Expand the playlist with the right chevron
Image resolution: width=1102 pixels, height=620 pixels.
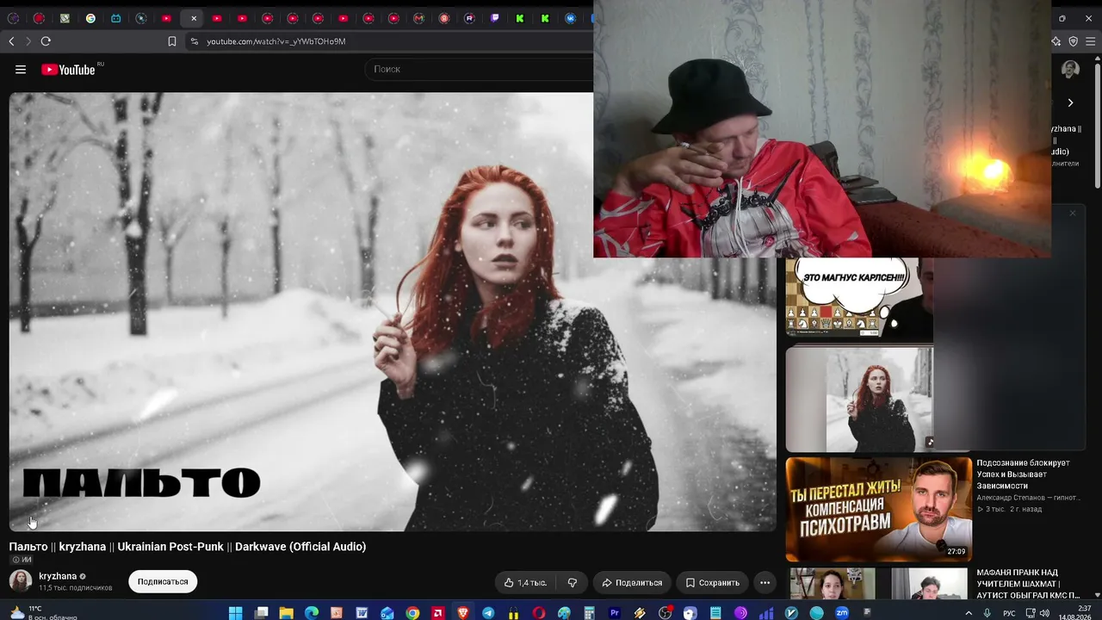pyautogui.click(x=1070, y=102)
